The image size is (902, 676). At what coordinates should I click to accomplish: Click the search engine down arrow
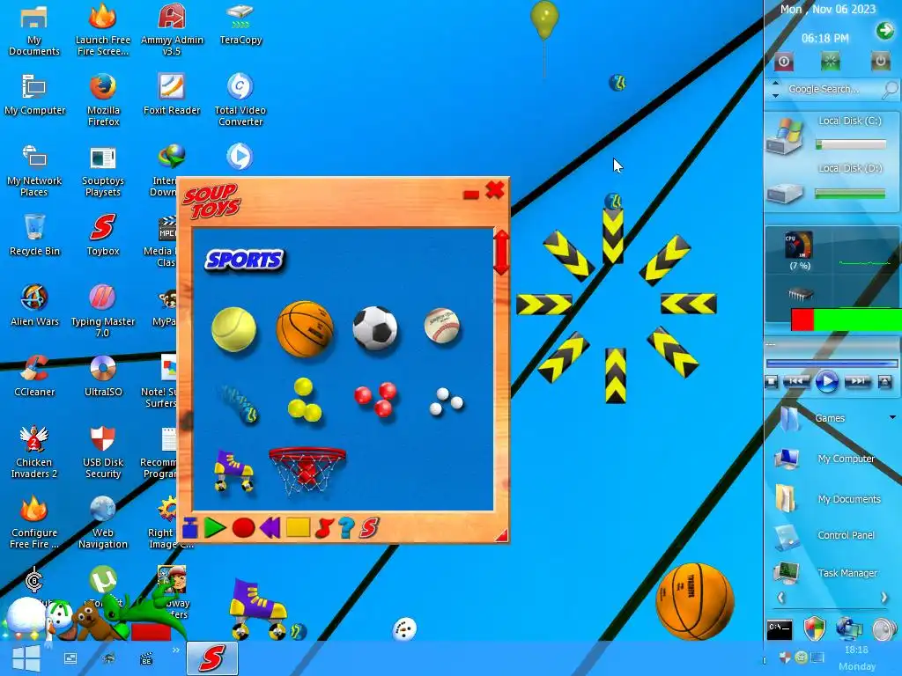(775, 95)
